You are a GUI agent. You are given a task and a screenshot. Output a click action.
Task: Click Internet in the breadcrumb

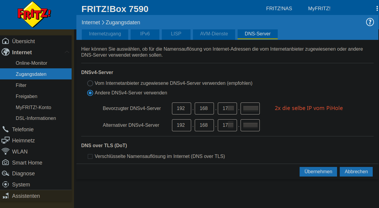click(91, 22)
